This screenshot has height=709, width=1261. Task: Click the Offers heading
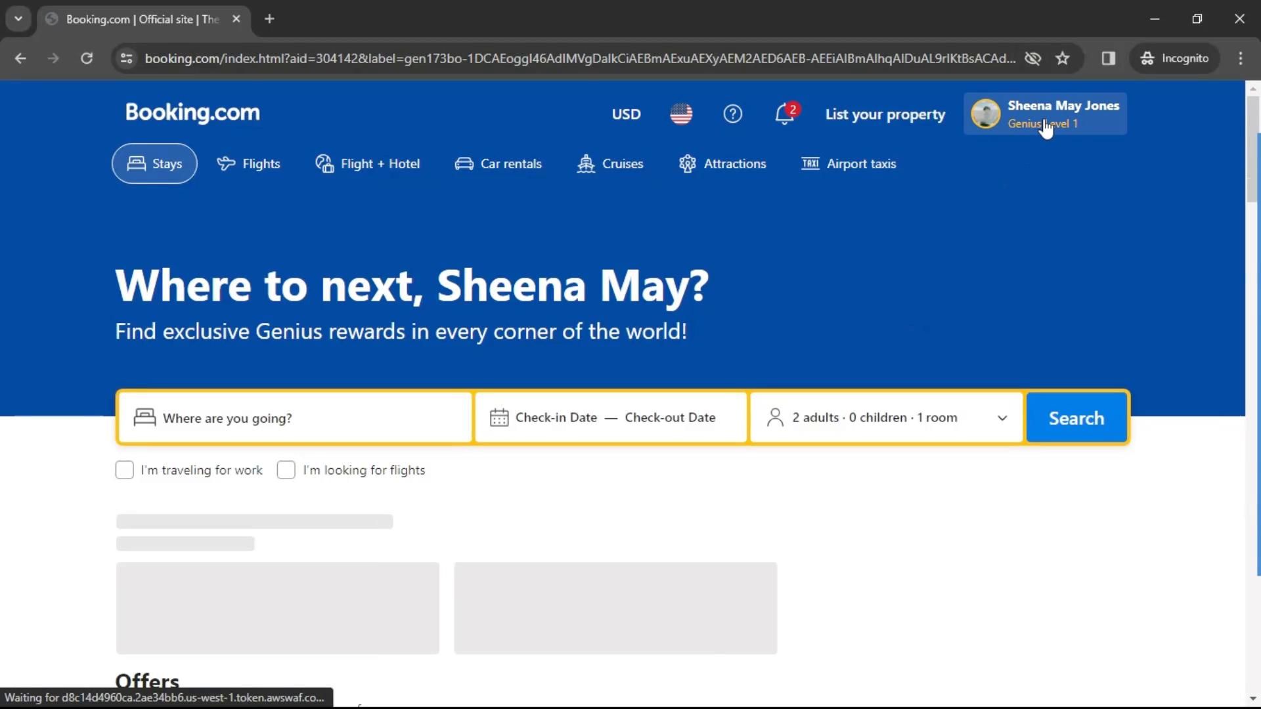(x=147, y=681)
